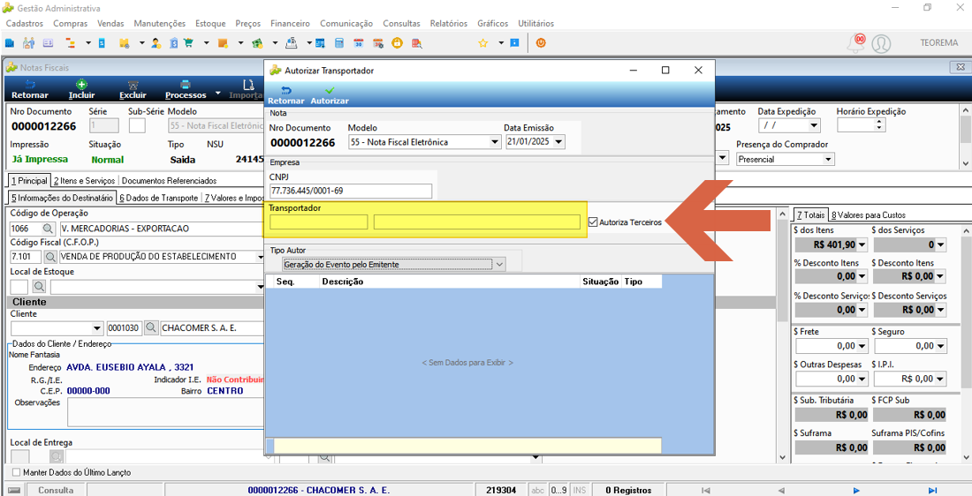The image size is (972, 496).
Task: Click the user profile icon beside TEOREMA
Action: (881, 43)
